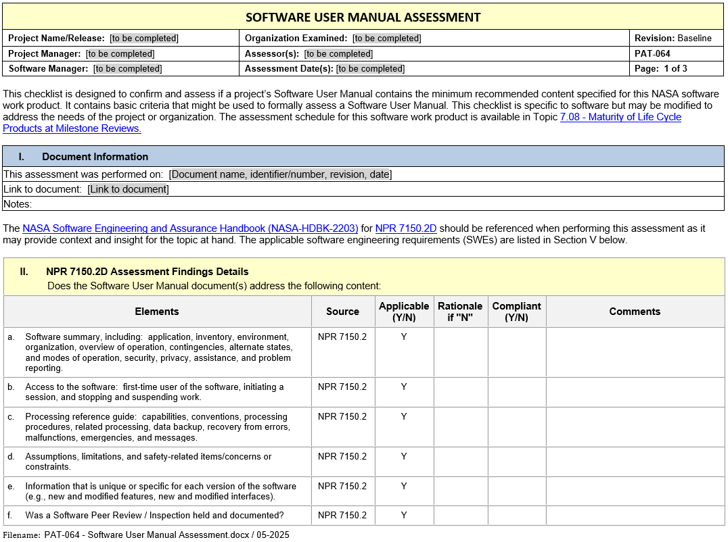The height and width of the screenshot is (542, 728).
Task: Click the Compliant cell for Access to the software
Action: coord(516,392)
